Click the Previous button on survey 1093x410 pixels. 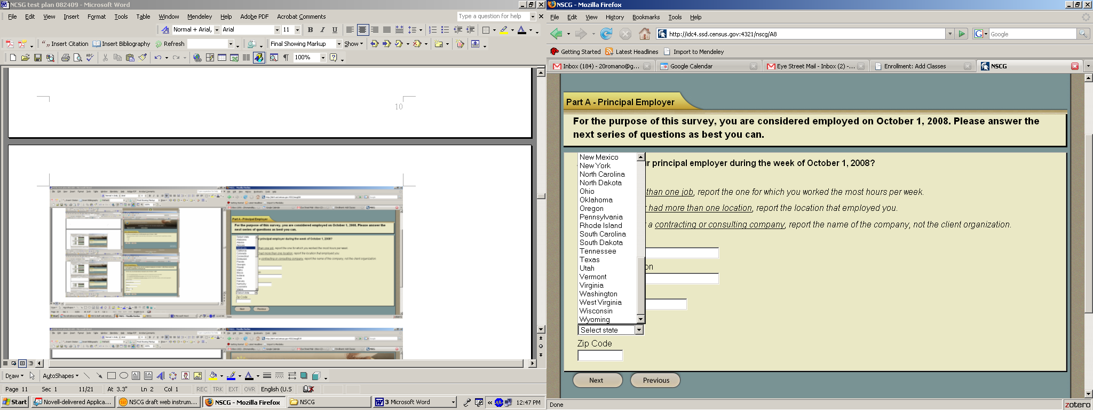coord(655,380)
